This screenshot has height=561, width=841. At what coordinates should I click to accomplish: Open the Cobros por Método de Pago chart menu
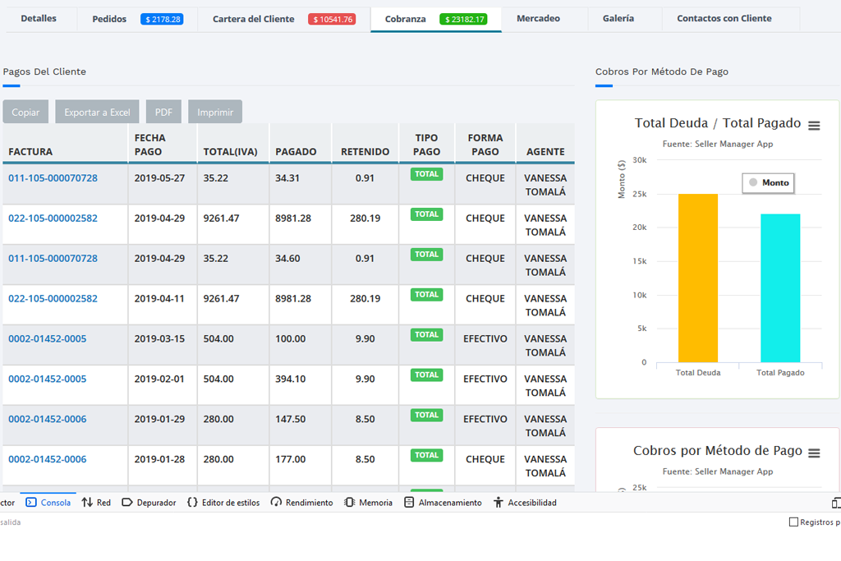(x=814, y=453)
